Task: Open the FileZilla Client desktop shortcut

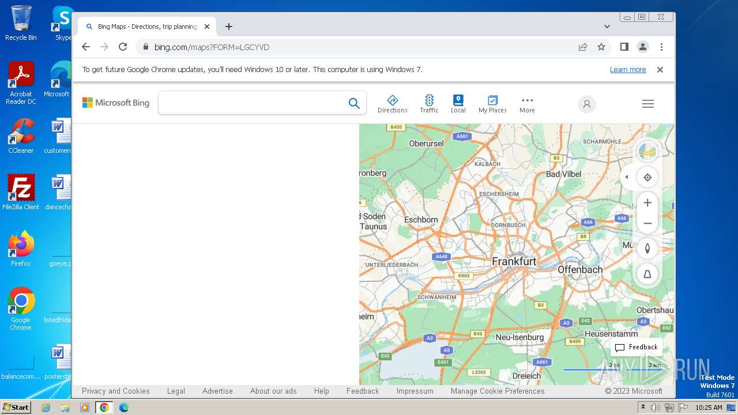Action: [21, 193]
